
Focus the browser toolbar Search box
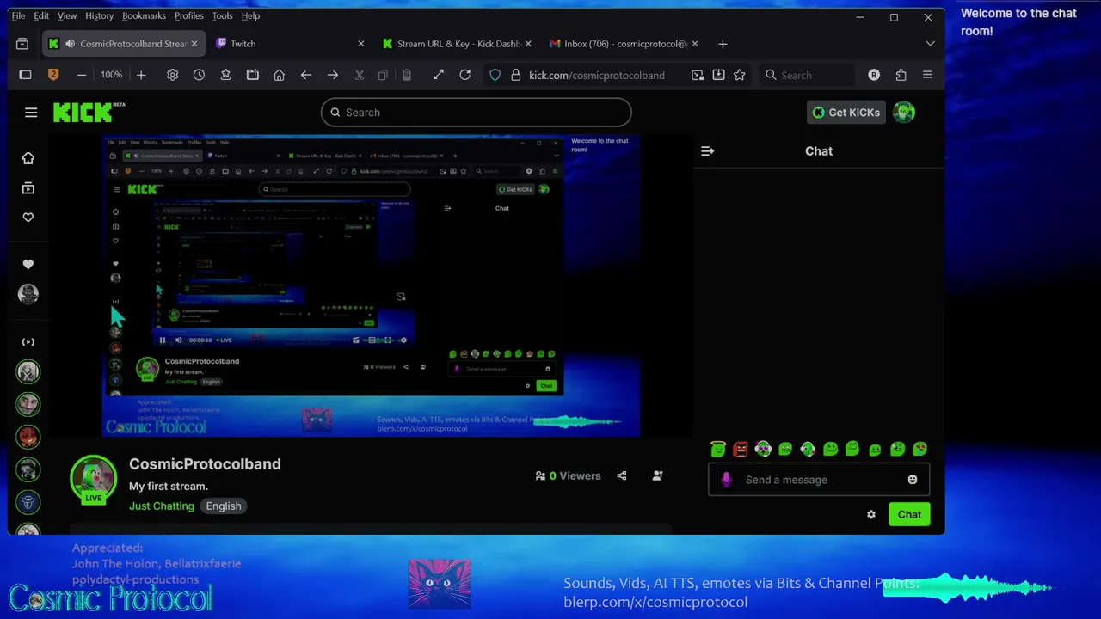(807, 75)
